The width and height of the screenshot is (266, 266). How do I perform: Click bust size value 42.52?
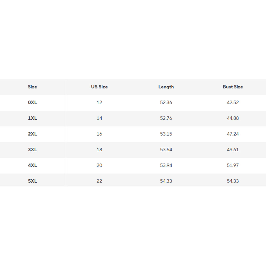(x=233, y=102)
